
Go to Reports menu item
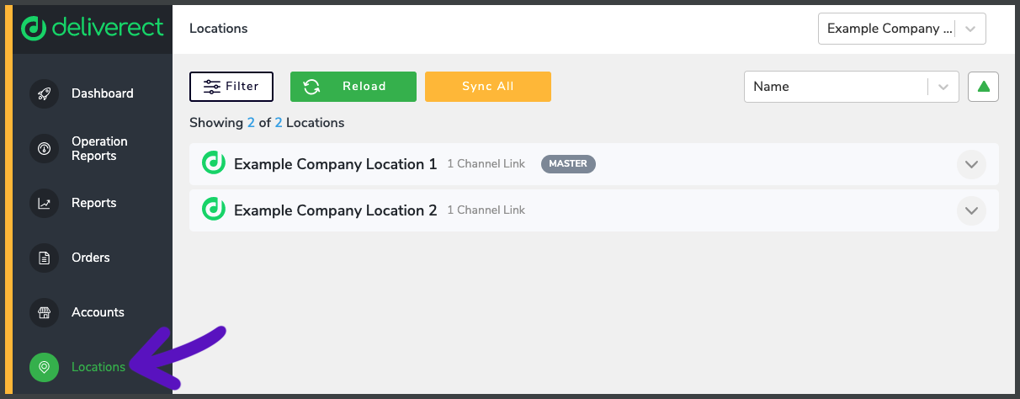(94, 203)
